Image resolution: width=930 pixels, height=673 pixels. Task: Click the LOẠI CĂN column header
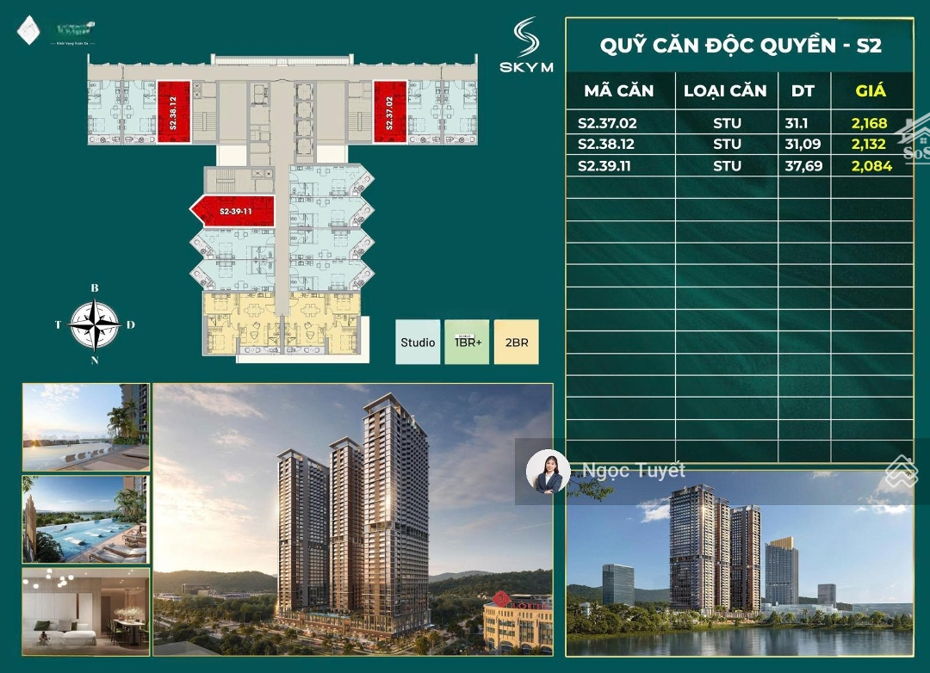(725, 90)
